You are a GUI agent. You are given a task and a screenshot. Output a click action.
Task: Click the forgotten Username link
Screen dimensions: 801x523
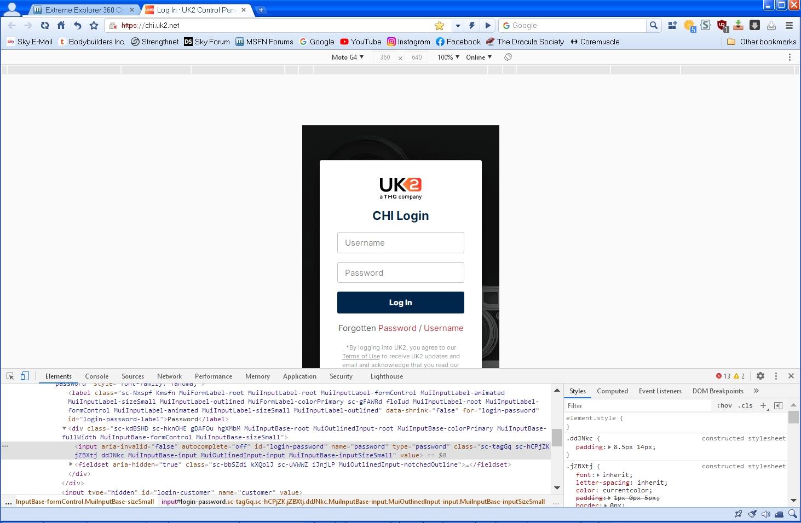click(x=443, y=328)
